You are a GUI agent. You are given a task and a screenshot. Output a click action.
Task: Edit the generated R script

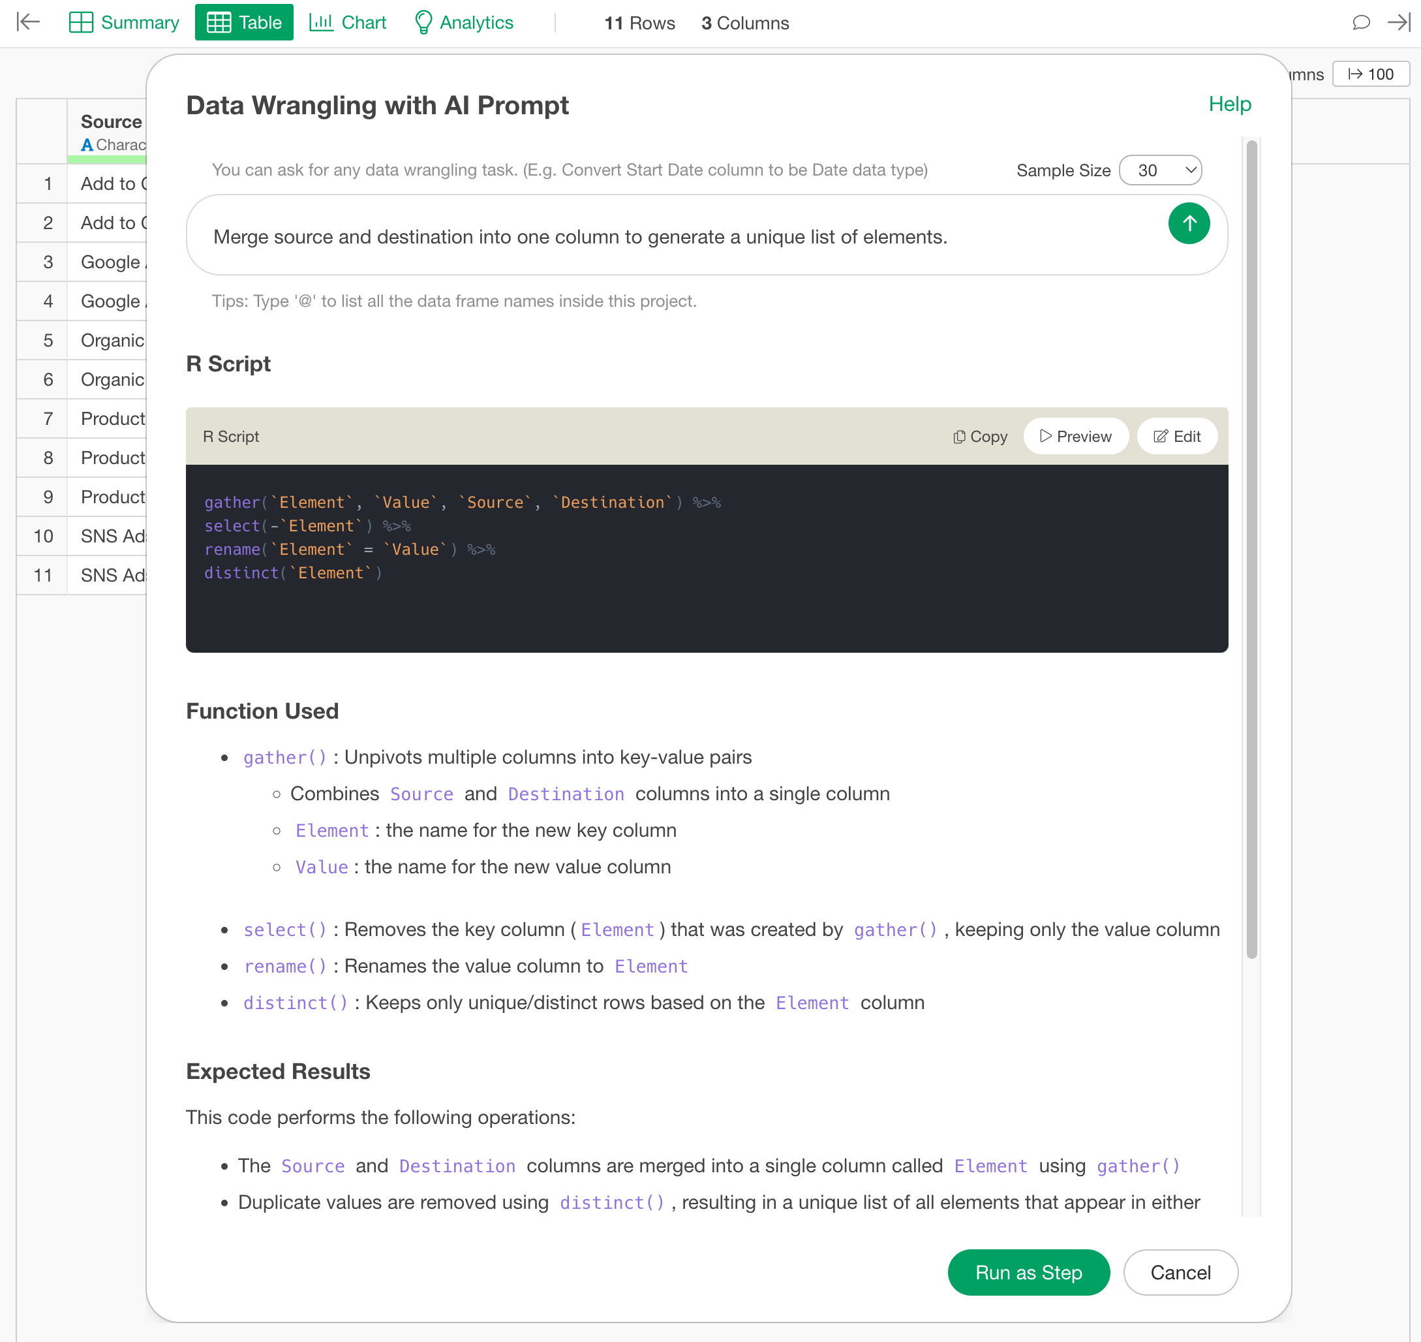tap(1176, 437)
